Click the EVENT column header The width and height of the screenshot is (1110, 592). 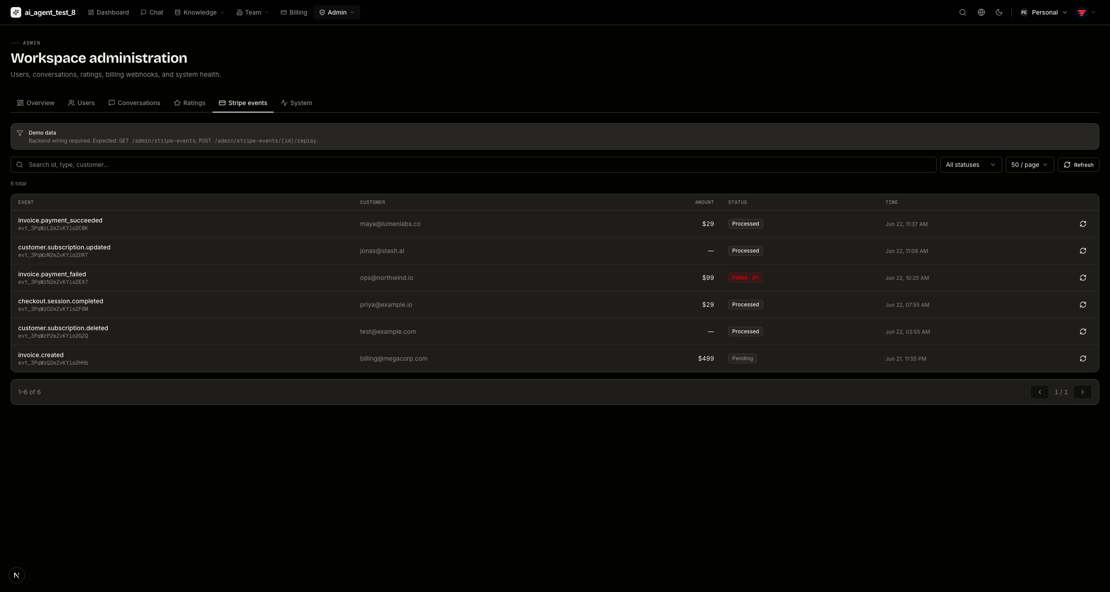tap(26, 202)
